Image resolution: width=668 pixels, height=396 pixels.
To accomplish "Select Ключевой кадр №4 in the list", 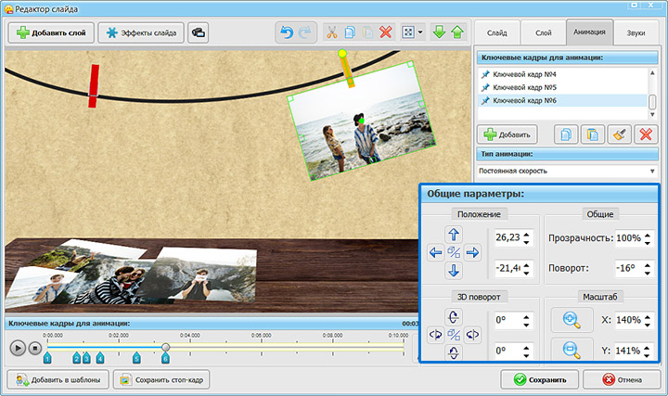I will tap(562, 74).
